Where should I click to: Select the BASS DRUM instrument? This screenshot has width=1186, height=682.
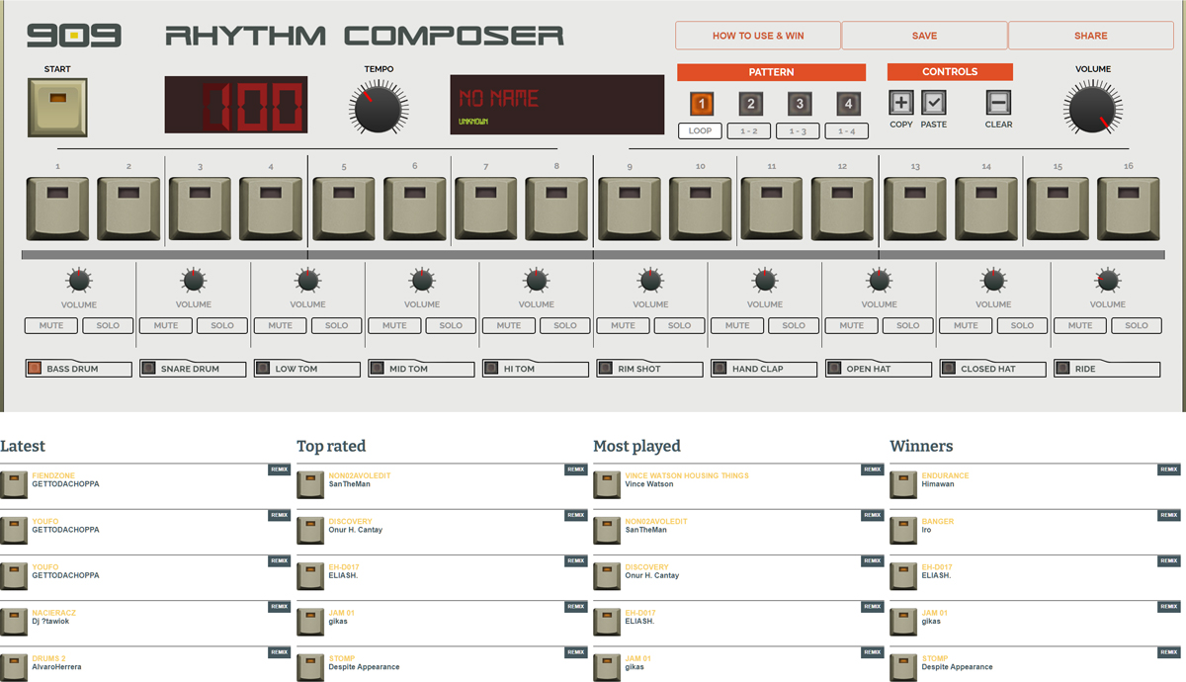[78, 368]
